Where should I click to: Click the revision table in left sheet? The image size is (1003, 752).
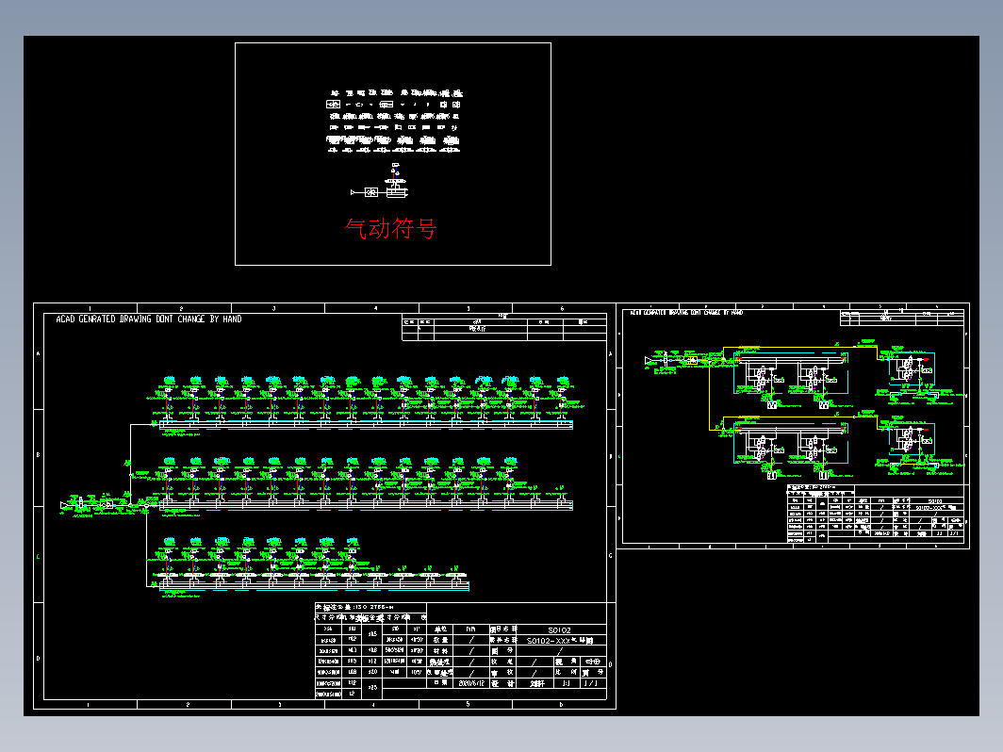(x=504, y=327)
